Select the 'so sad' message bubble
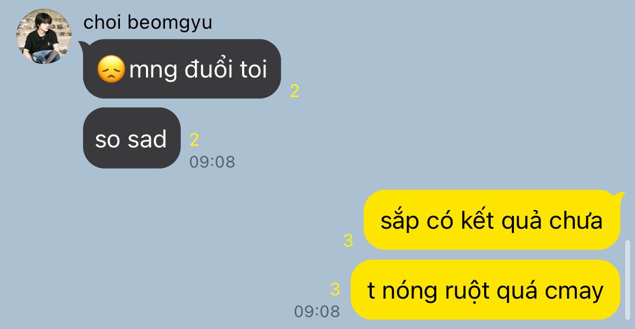This screenshot has width=635, height=329. (132, 138)
